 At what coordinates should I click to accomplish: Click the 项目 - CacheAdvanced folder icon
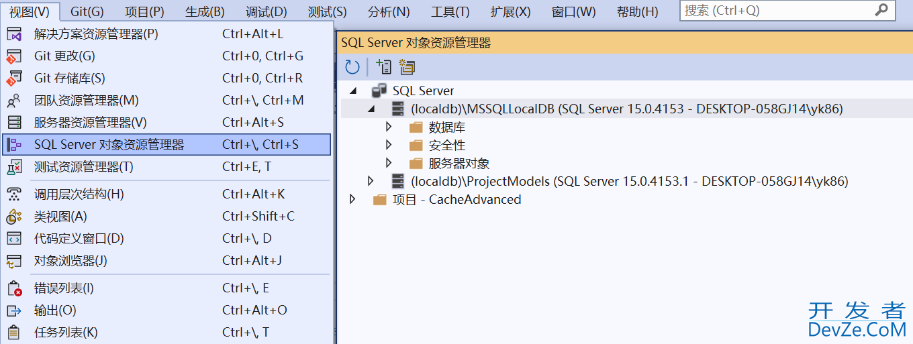380,200
